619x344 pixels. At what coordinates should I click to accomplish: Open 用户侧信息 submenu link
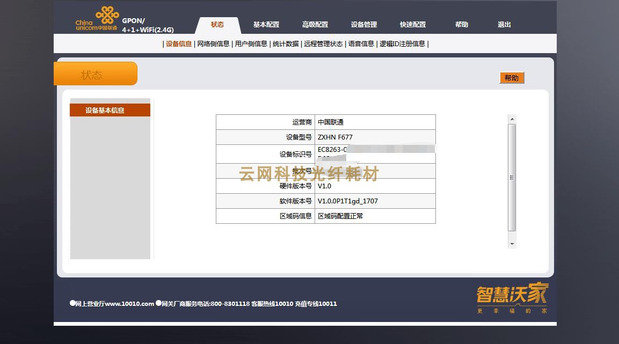click(x=251, y=44)
